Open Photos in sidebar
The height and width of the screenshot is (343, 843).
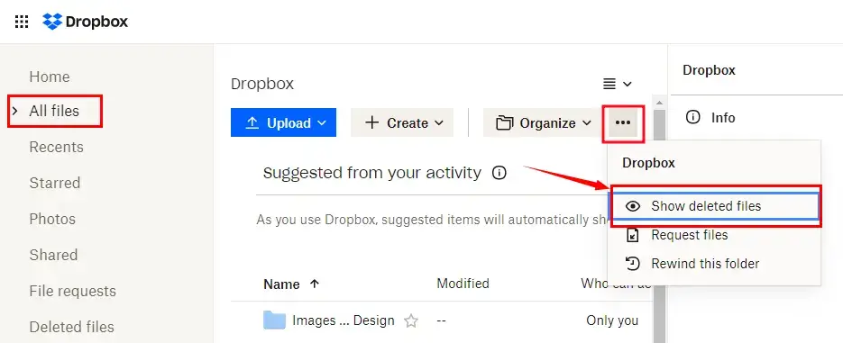click(52, 219)
